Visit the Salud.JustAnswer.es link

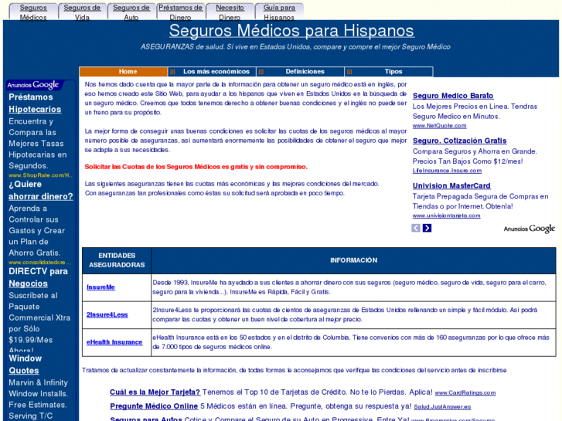tap(442, 407)
